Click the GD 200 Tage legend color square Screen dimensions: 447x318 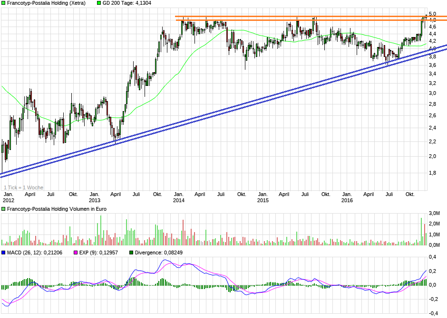(99, 3)
